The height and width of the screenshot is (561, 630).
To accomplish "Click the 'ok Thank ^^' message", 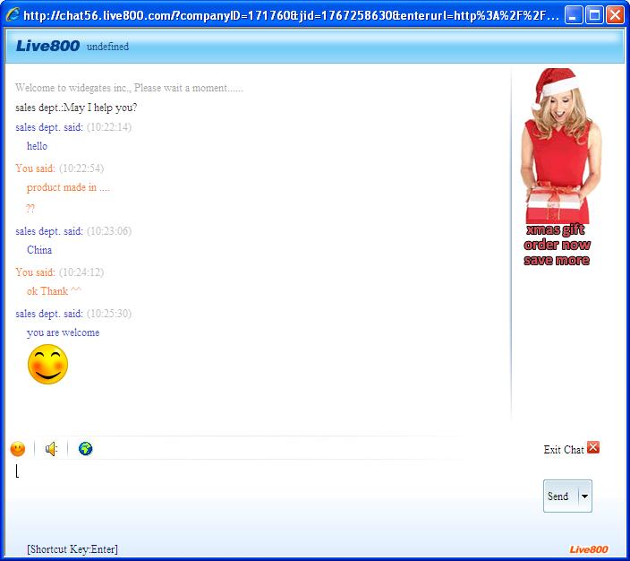I will (x=54, y=291).
